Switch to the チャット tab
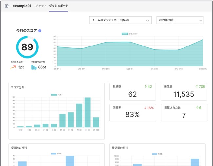The image size is (213, 166). (x=41, y=6)
